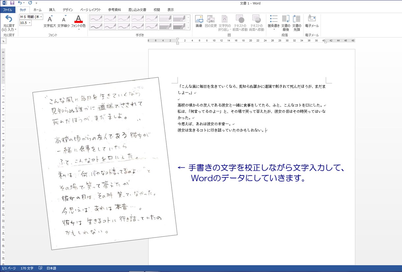Select the first thin pen in top gallery row
The width and height of the screenshot is (402, 272).
click(96, 18)
